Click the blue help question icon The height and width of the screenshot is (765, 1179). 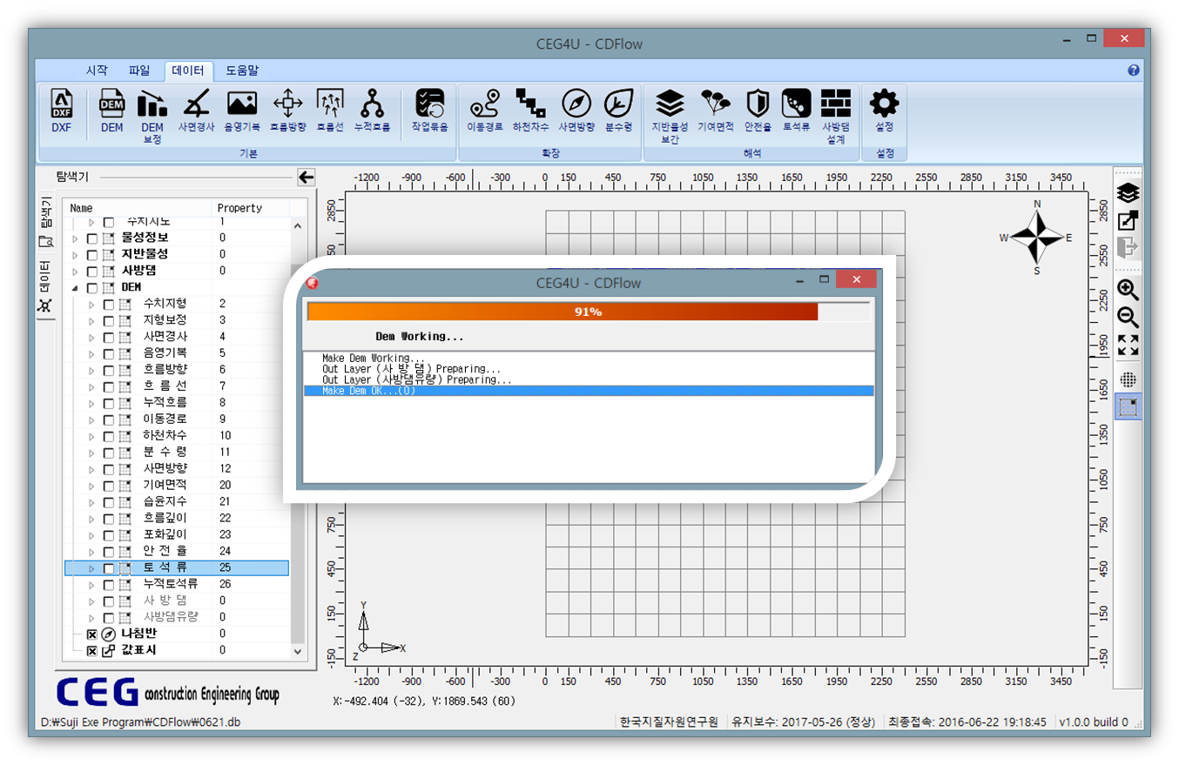(1134, 70)
